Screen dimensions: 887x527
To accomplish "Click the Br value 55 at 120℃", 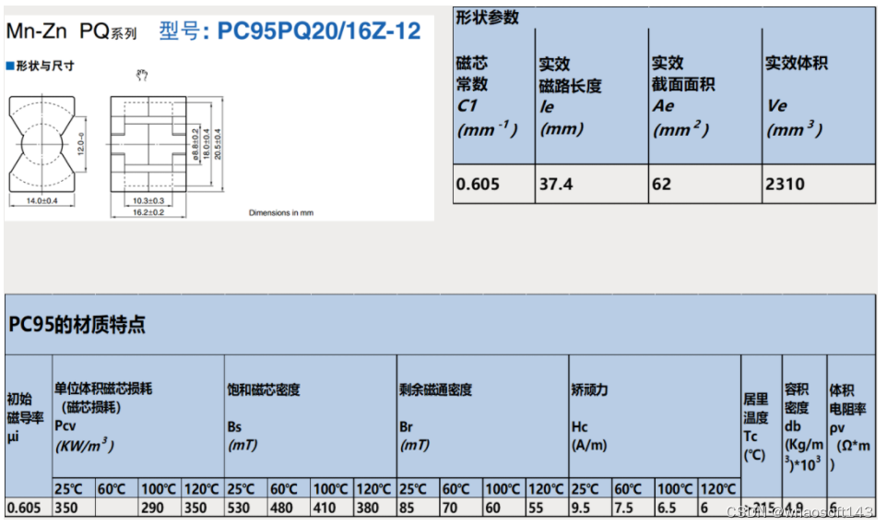I will point(536,508).
